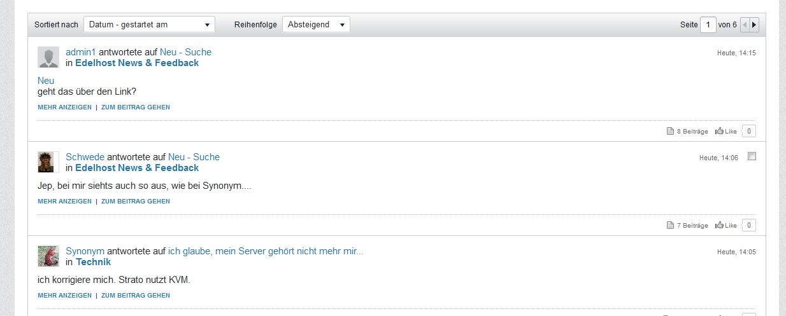
Task: Click admin1's grey avatar icon
Action: pos(48,57)
